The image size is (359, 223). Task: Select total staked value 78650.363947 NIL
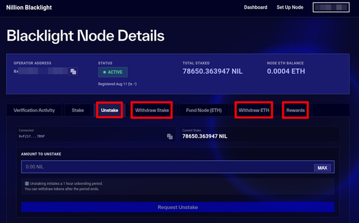coord(212,71)
